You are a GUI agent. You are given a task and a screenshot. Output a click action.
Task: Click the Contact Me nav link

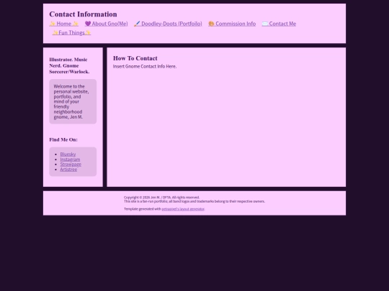279,24
